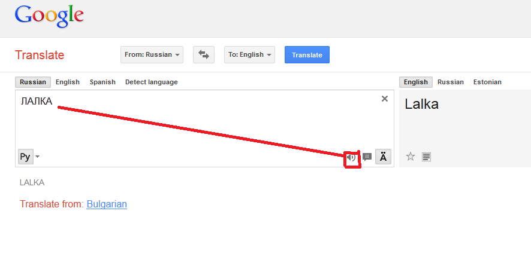Select the Estonian target language tab
The width and height of the screenshot is (531, 260).
pos(487,82)
